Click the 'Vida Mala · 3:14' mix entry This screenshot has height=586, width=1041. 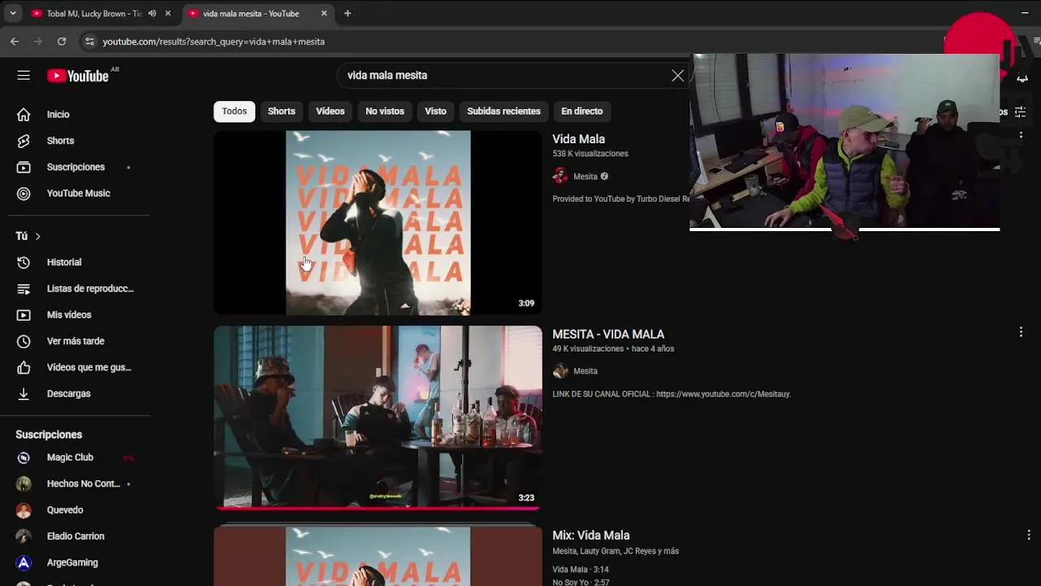pos(581,570)
